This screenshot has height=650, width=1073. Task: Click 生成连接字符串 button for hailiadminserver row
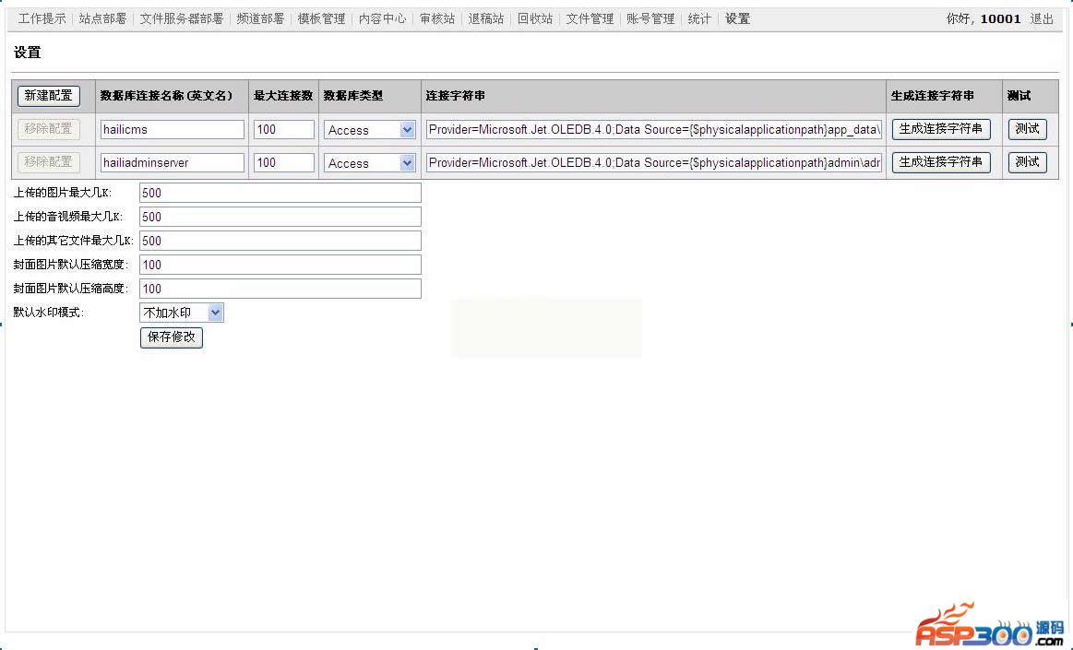[941, 162]
